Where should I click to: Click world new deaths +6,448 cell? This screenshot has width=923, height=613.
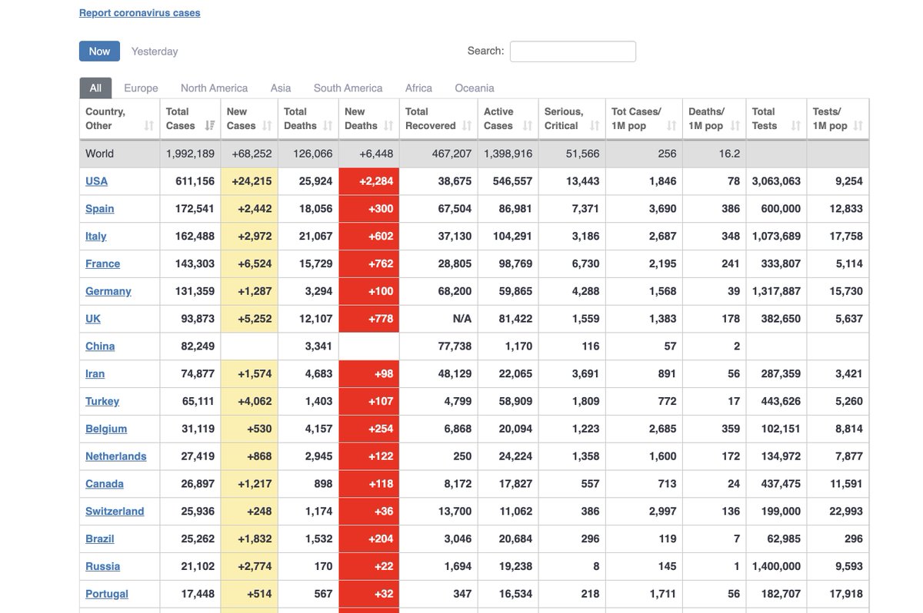pyautogui.click(x=369, y=154)
